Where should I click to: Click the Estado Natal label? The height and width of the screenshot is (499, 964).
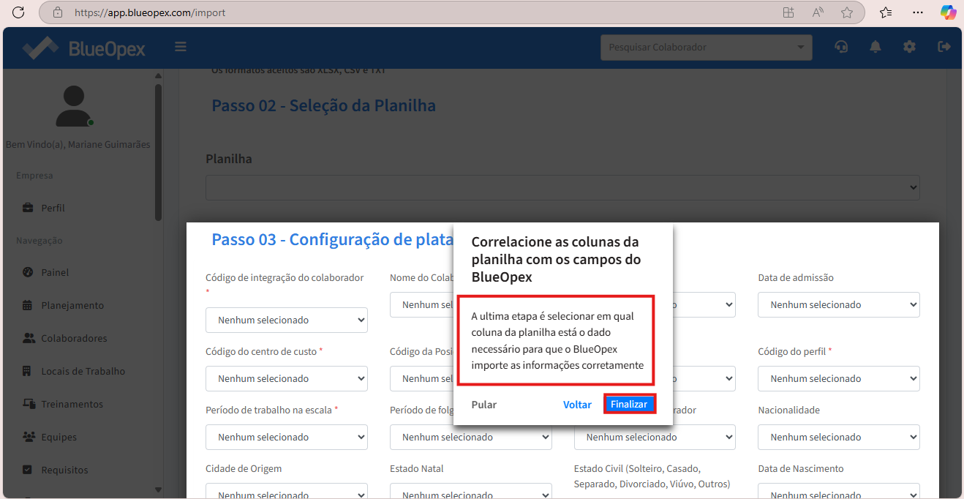coord(417,468)
